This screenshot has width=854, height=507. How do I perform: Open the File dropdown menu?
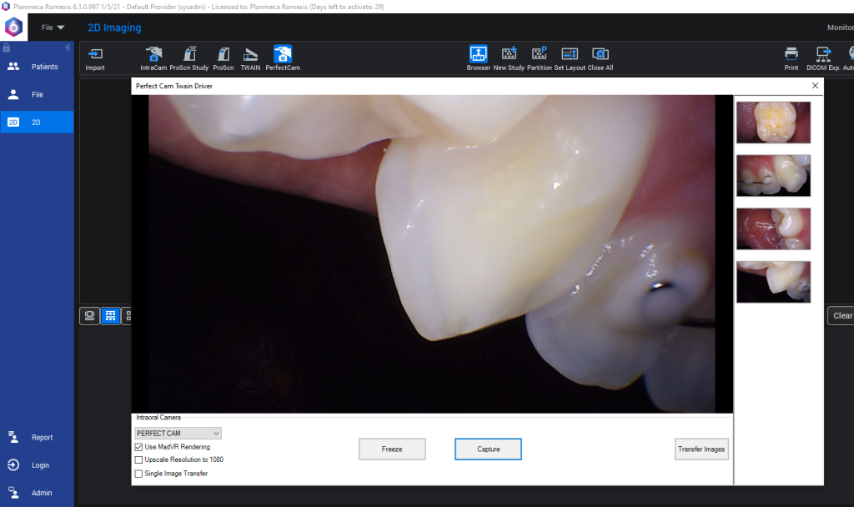[x=53, y=28]
